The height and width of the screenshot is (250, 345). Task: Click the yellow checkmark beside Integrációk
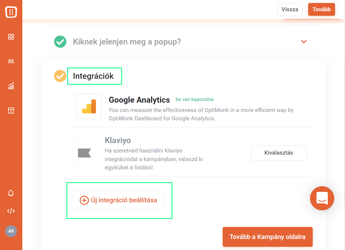click(60, 76)
